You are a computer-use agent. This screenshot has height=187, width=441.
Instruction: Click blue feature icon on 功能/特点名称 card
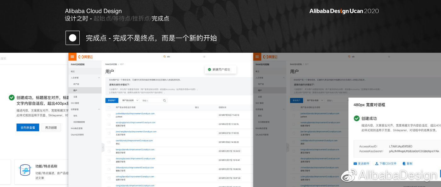[x=25, y=170]
